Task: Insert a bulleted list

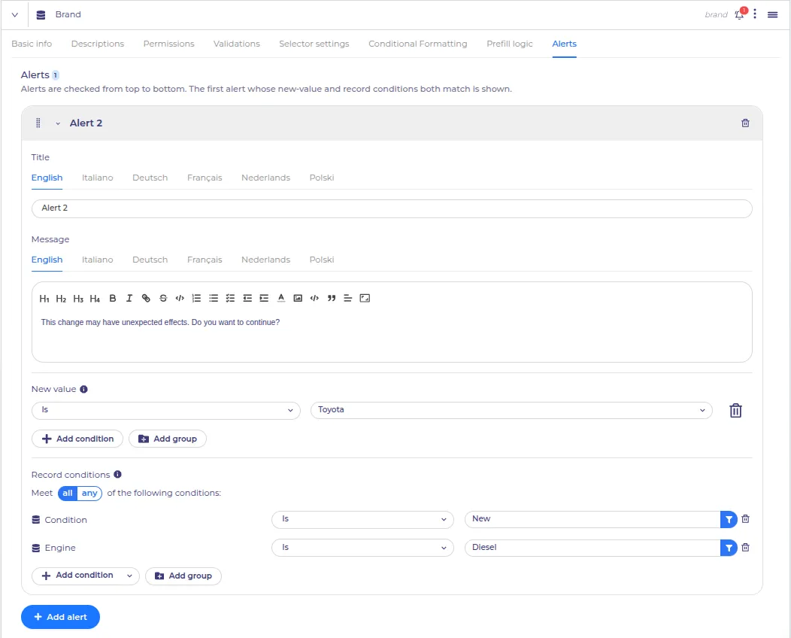Action: (x=214, y=298)
